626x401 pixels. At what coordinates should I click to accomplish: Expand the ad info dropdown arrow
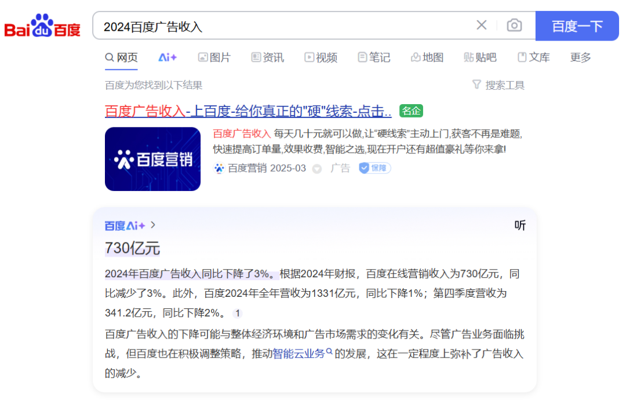tap(317, 168)
